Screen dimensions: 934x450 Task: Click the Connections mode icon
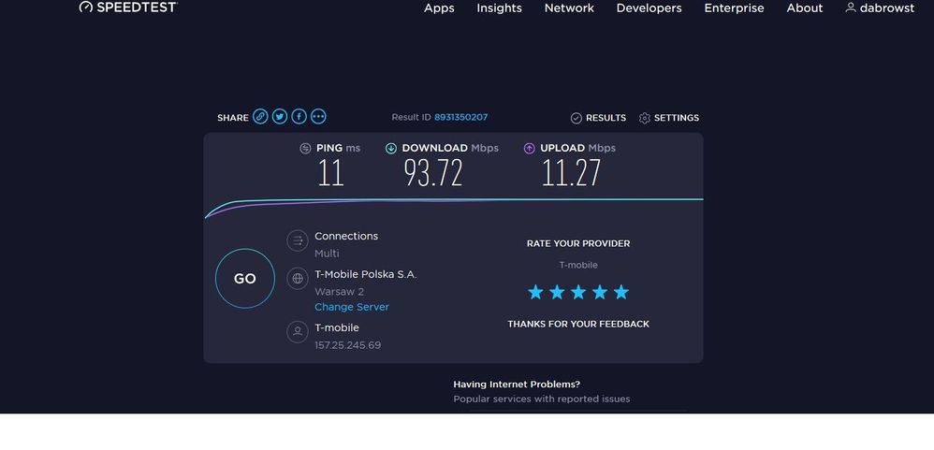[x=298, y=241]
